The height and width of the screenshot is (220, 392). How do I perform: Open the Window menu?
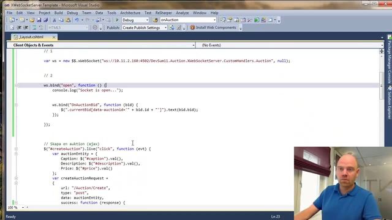[200, 13]
